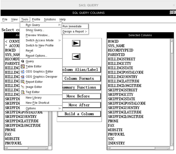Viewport: 176px width, 154px height.
Task: Select PHOTOURL in Selected Columns list
Action: tap(116, 134)
